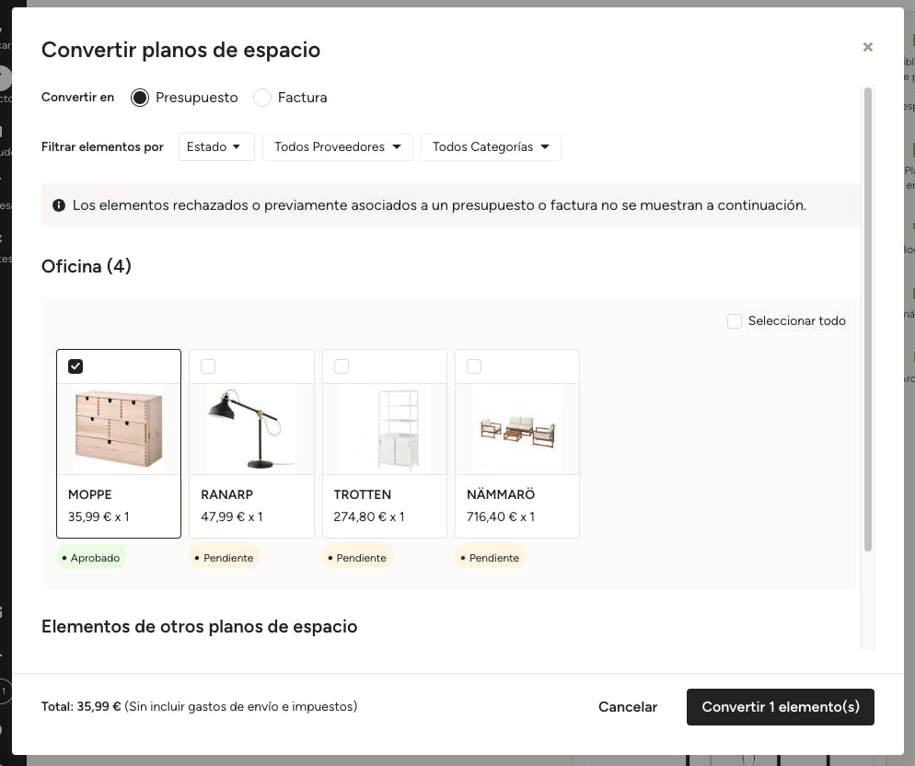Select the Presupuesto radio option
The height and width of the screenshot is (766, 915).
pos(140,98)
